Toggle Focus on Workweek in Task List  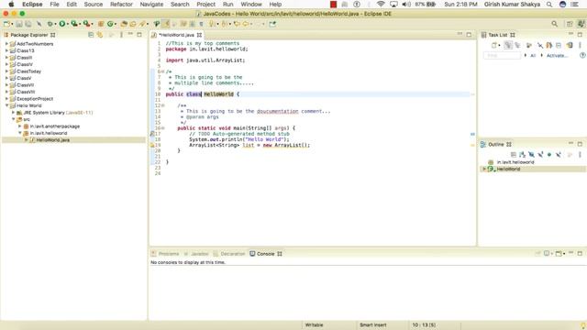tap(528, 45)
